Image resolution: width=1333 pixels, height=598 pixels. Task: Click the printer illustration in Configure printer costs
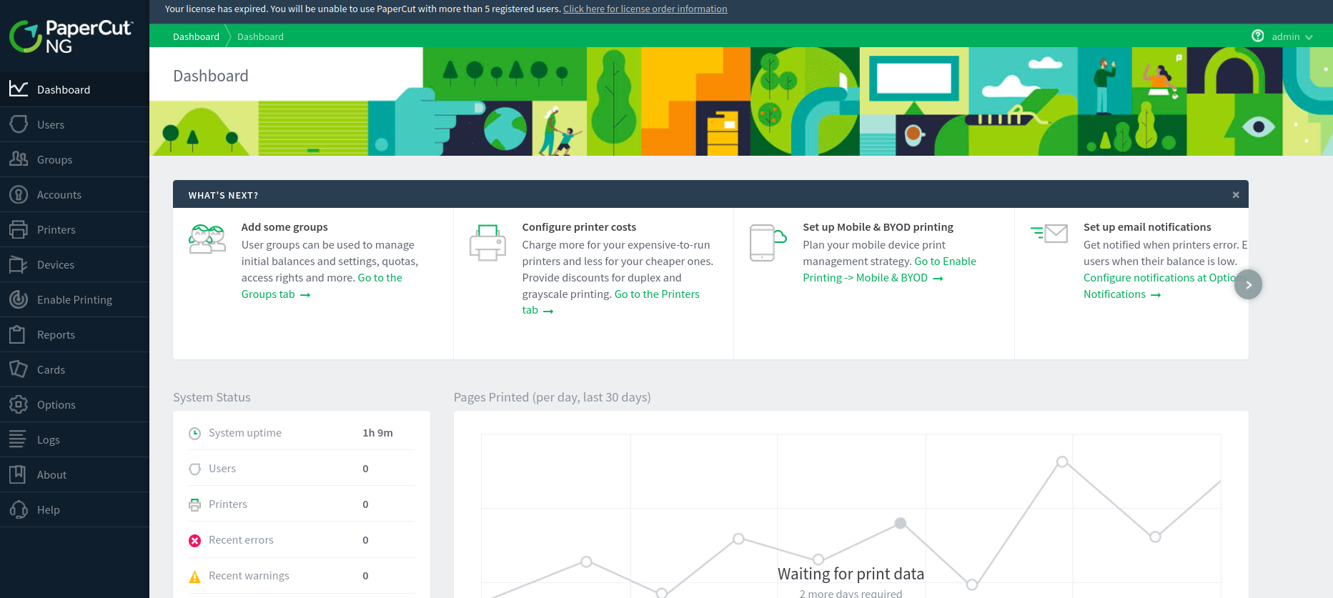(487, 243)
